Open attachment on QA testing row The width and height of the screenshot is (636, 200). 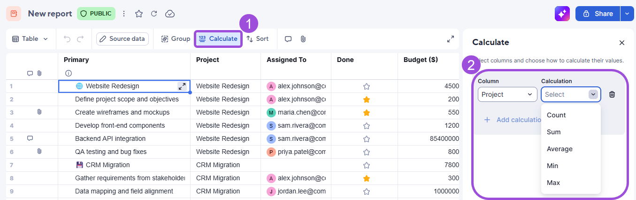pos(39,152)
